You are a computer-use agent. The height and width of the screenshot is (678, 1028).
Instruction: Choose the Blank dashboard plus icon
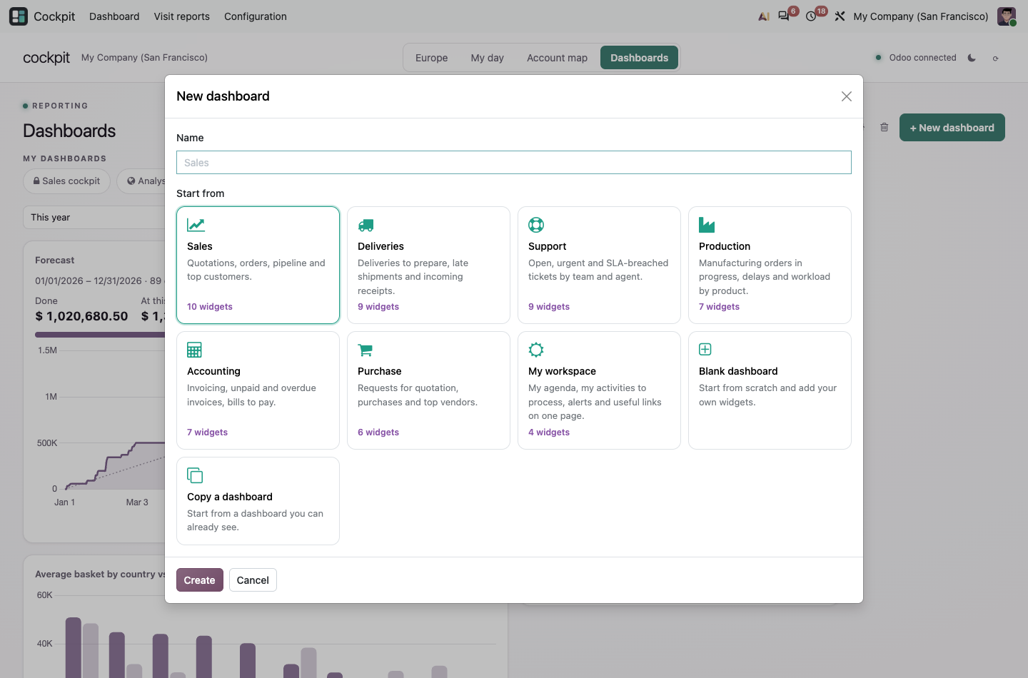point(705,349)
